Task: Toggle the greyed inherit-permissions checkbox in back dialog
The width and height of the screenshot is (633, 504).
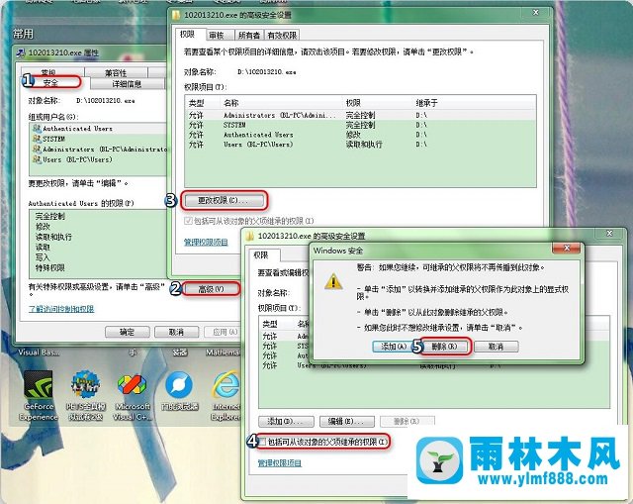Action: point(188,221)
